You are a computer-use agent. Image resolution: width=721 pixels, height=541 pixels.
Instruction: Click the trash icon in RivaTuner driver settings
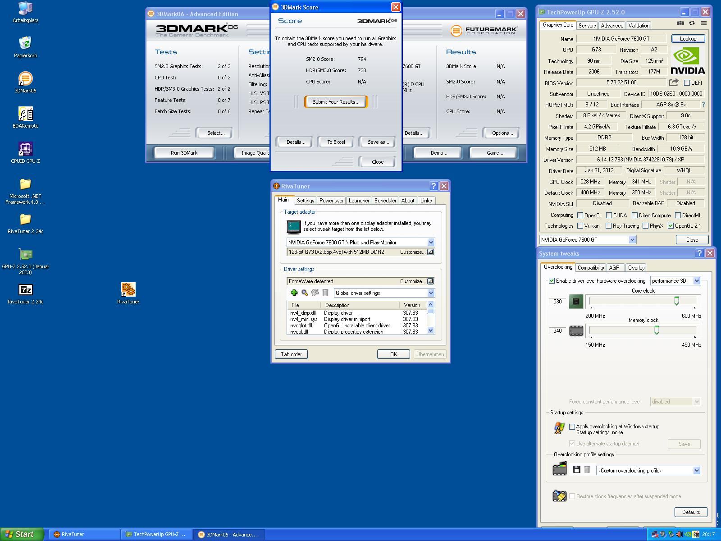tap(325, 293)
